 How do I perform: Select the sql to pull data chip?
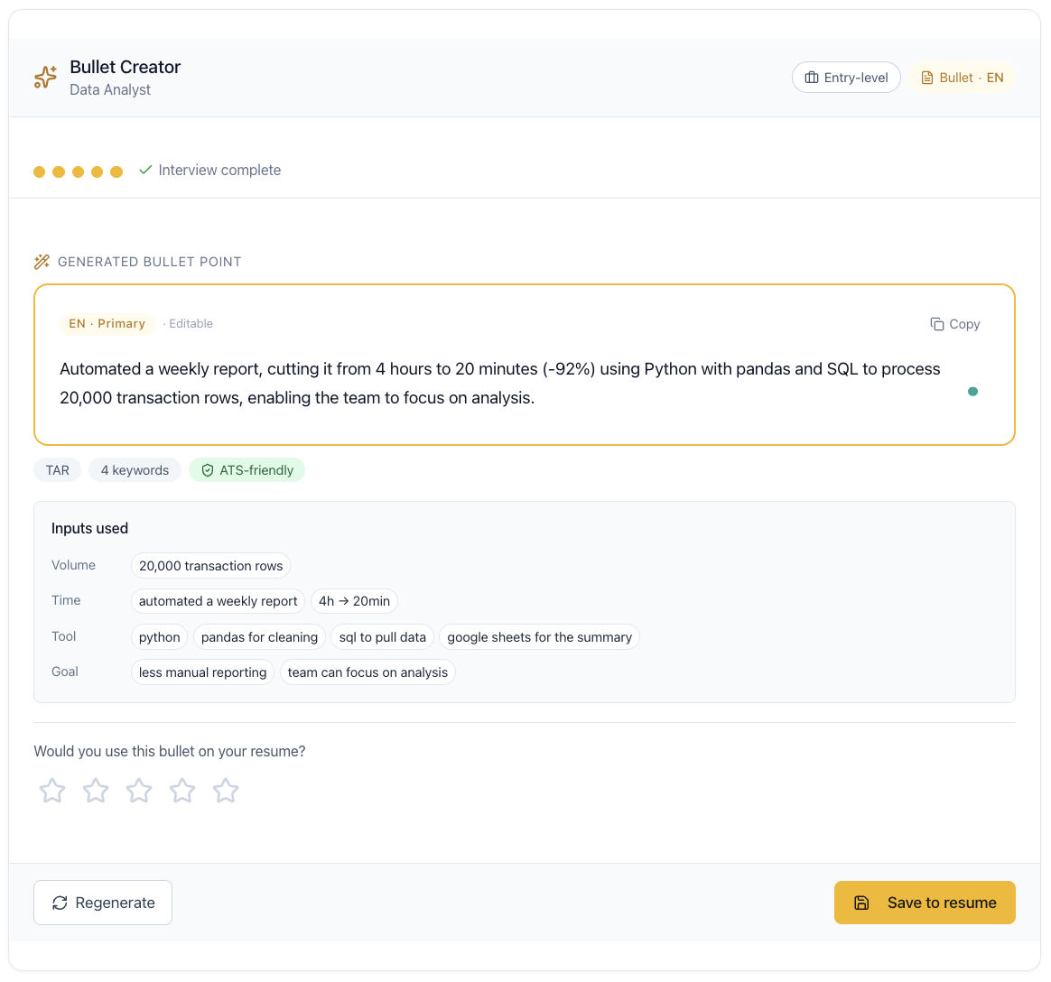(383, 637)
